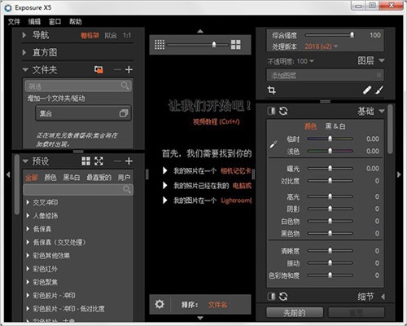The height and width of the screenshot is (326, 407).
Task: Toggle 基础 panel on/off switch
Action: pos(272,111)
